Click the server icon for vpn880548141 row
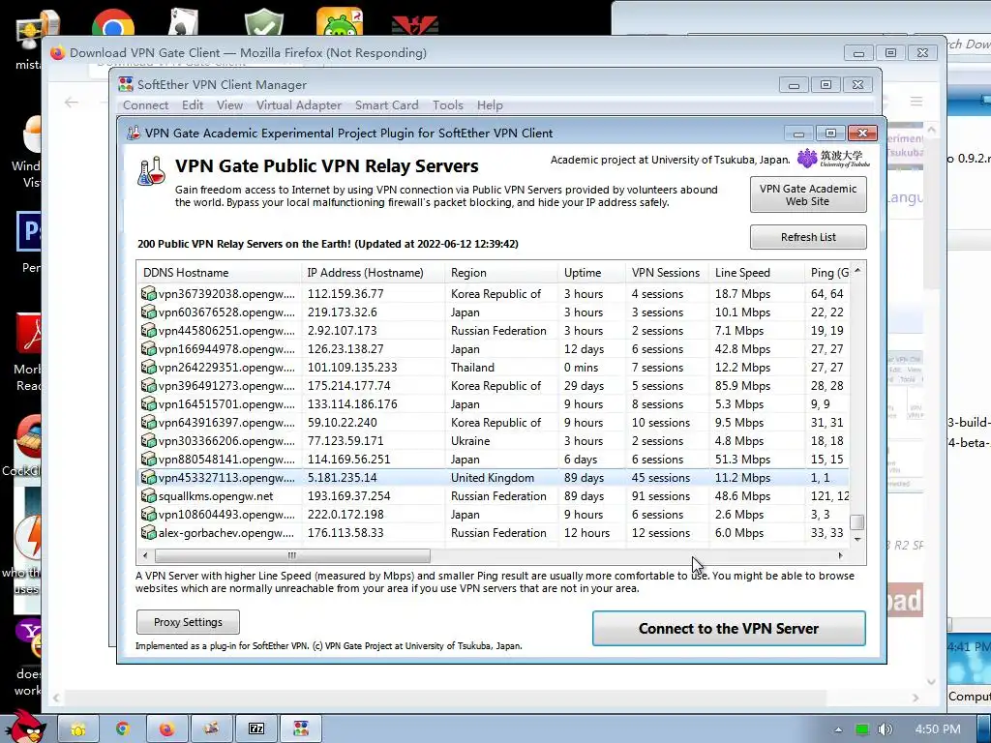 (x=148, y=460)
